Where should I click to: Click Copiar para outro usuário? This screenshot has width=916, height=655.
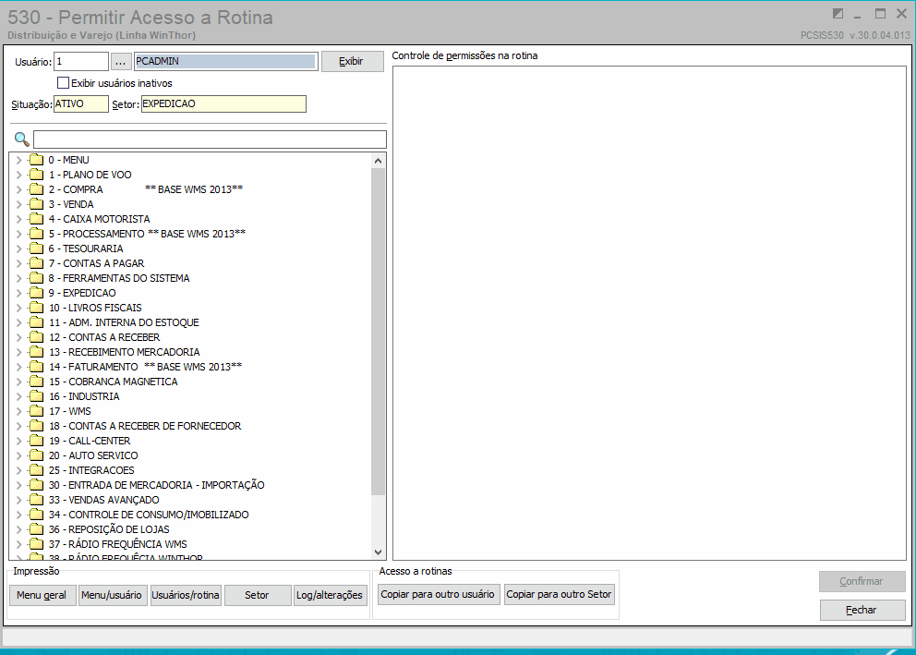(x=439, y=594)
